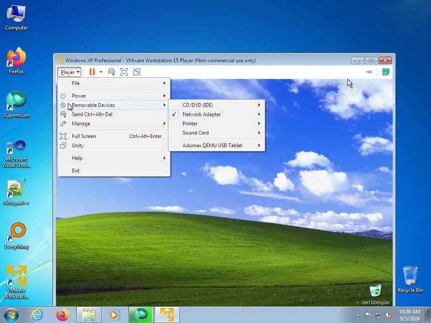This screenshot has height=323, width=431.
Task: Choose Send Ctrl+Alt+Del menu item
Action: (x=114, y=114)
